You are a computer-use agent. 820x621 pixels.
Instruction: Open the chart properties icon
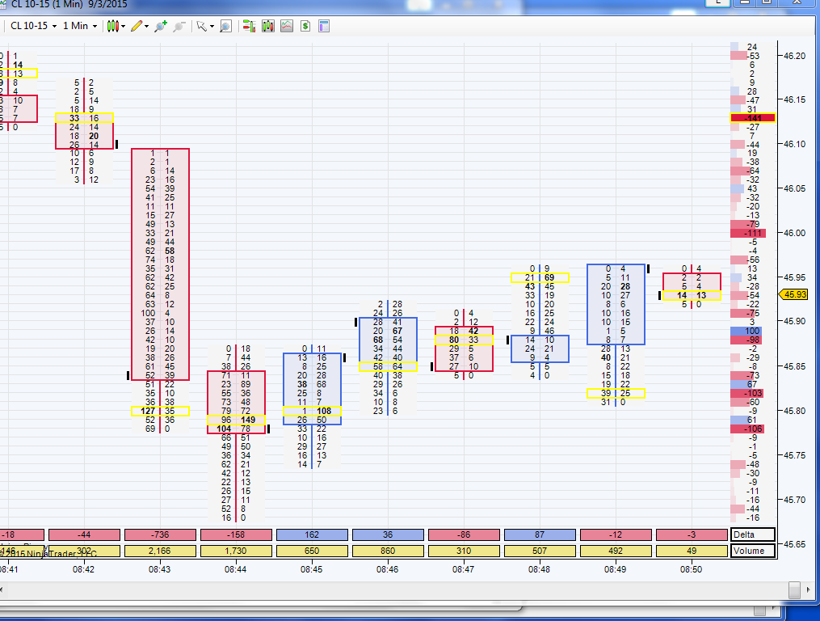(x=324, y=26)
